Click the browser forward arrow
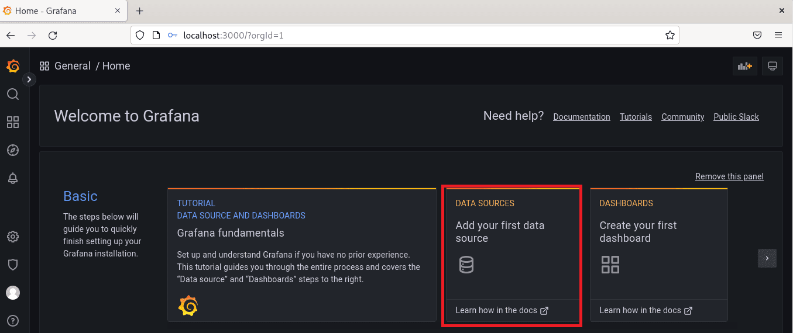Image resolution: width=793 pixels, height=333 pixels. (32, 35)
